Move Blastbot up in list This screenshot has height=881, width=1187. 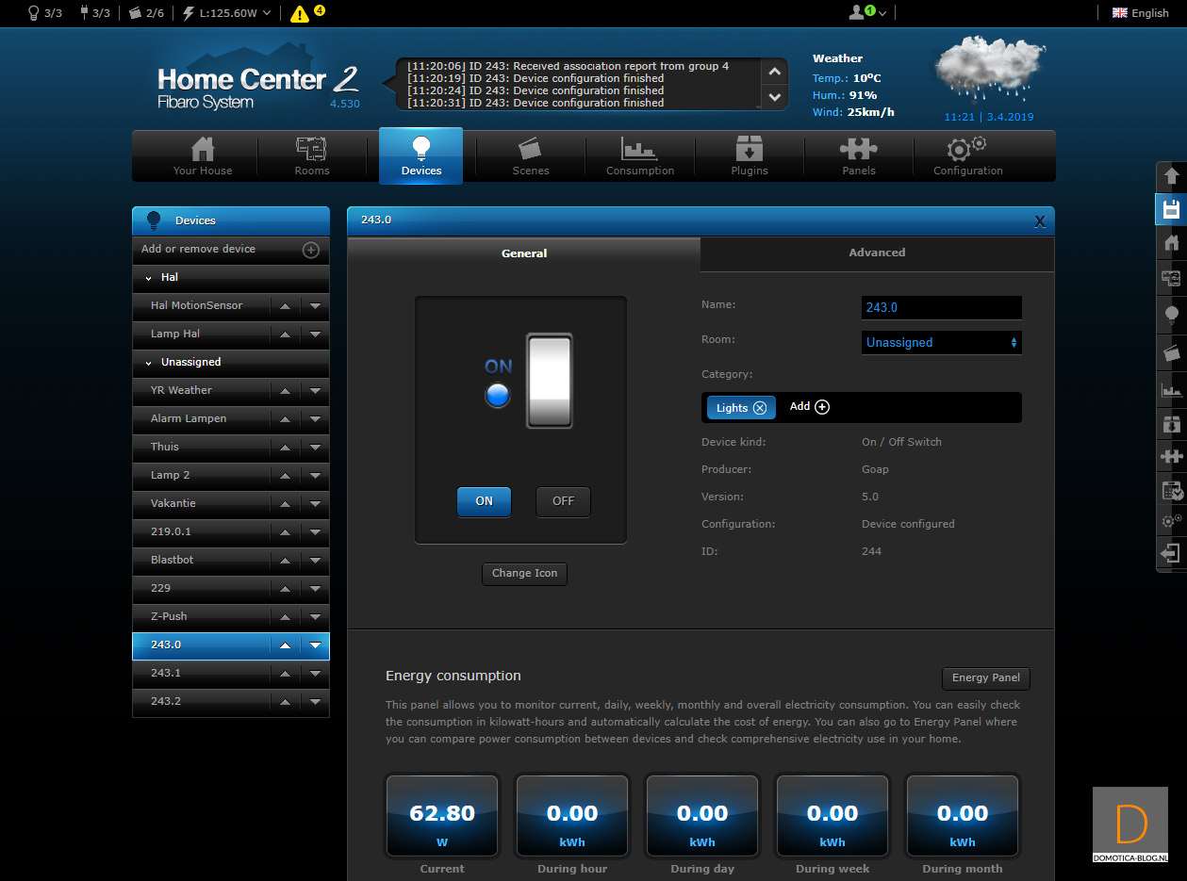point(285,561)
